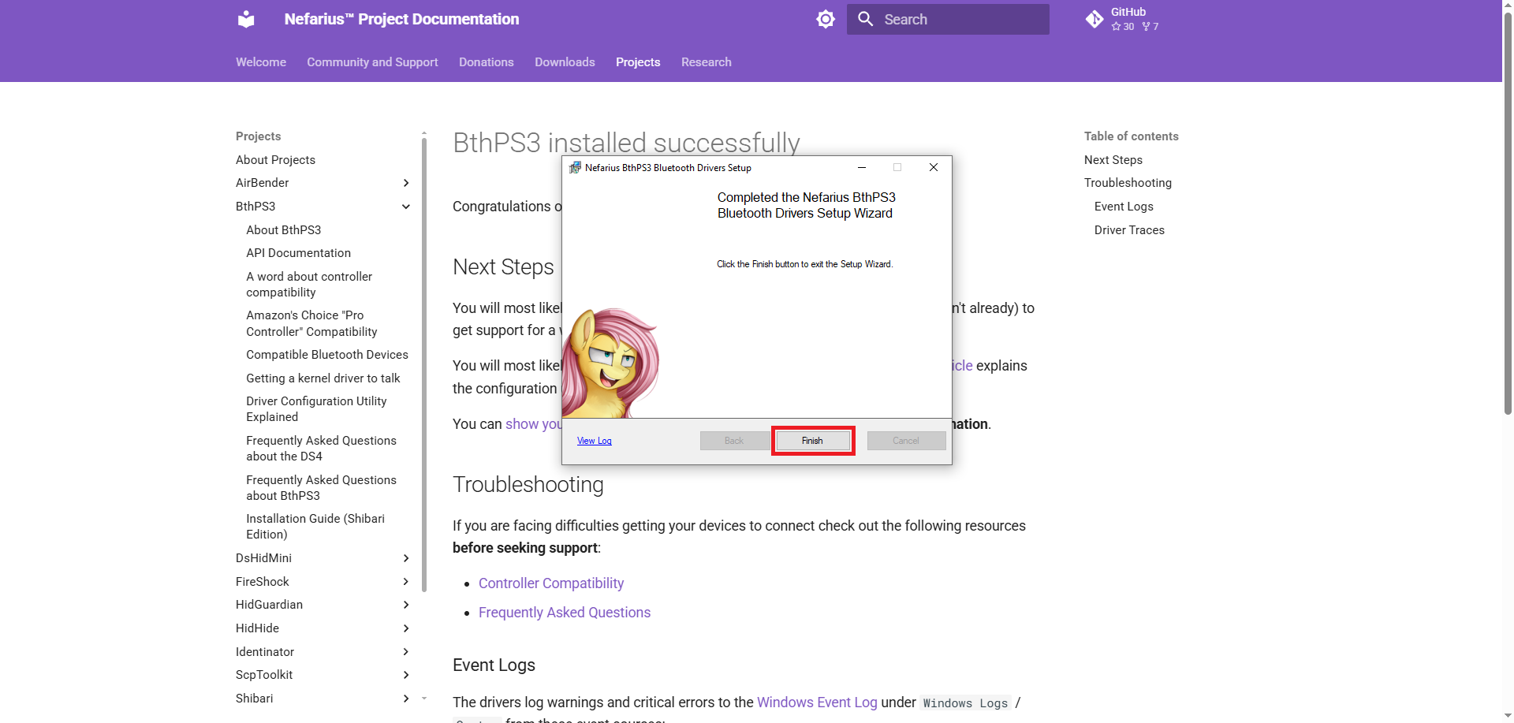
Task: Jump to Driver Traces in table of contents
Action: coord(1128,230)
